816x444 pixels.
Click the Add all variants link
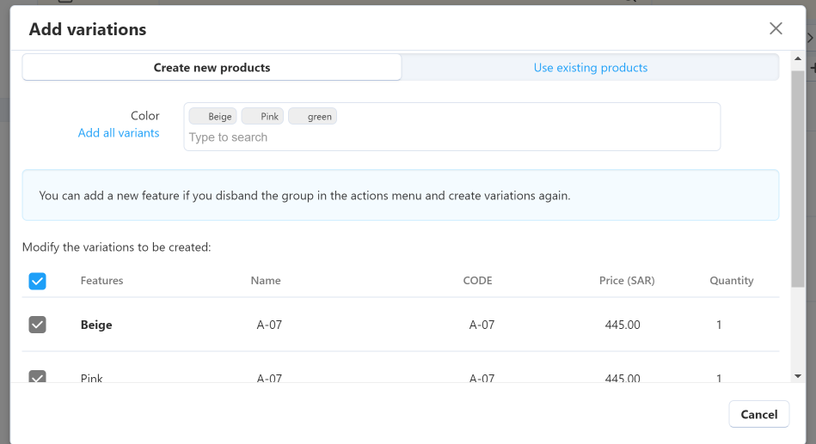[119, 133]
